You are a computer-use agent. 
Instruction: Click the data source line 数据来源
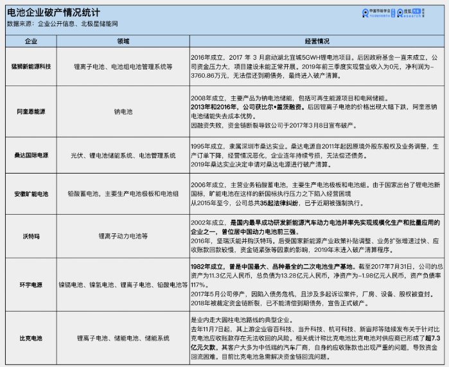[62, 24]
